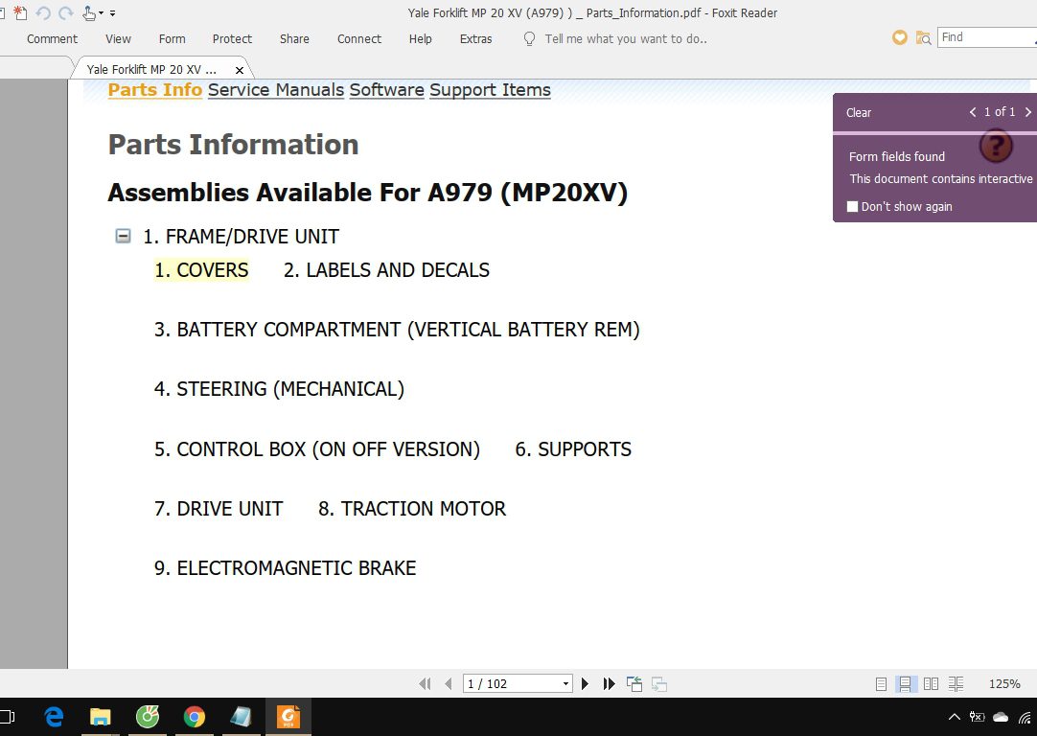
Task: Click the OneDrive cloud tray icon
Action: tap(1001, 717)
